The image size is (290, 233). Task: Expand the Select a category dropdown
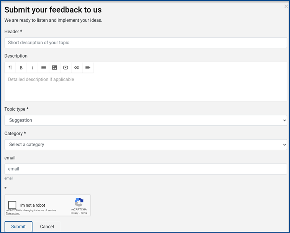pos(146,145)
